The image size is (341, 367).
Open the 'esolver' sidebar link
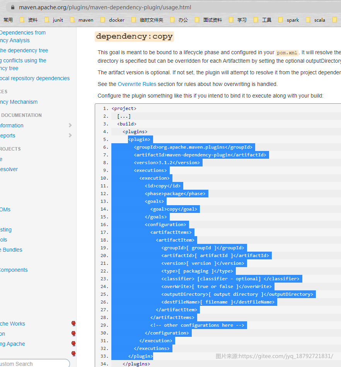tap(9, 169)
